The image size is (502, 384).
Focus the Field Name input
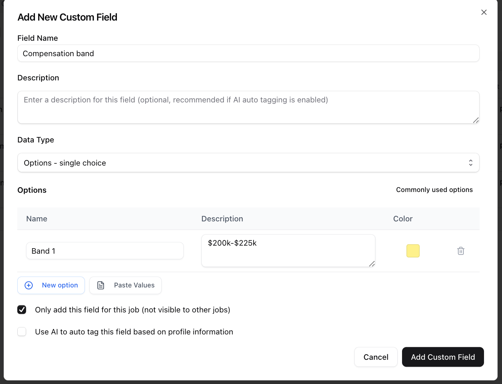248,53
